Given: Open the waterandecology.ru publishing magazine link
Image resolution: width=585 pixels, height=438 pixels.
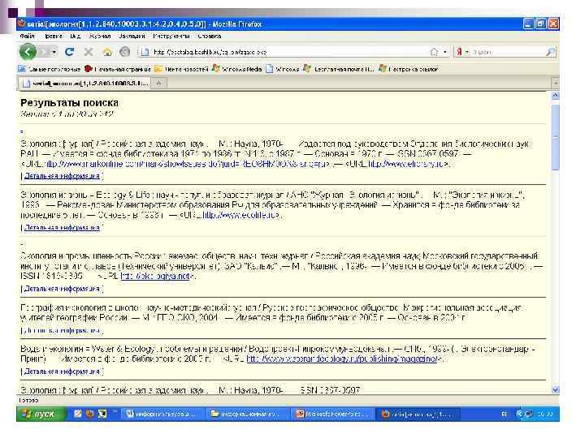Looking at the screenshot, I should tap(342, 359).
